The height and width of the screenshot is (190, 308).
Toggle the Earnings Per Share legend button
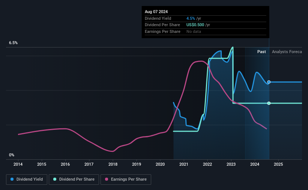click(x=126, y=180)
